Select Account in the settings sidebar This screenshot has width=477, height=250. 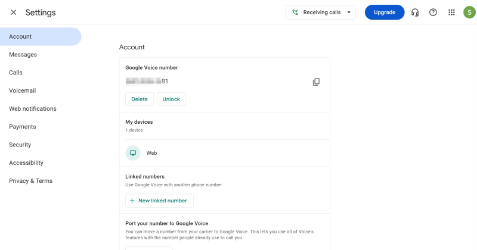(x=20, y=36)
